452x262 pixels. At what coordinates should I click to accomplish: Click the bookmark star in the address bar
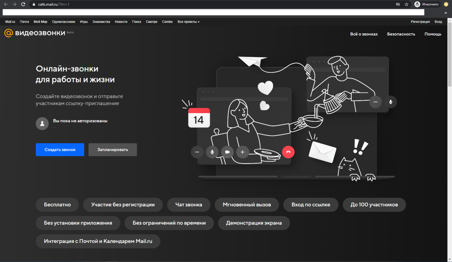(x=406, y=4)
